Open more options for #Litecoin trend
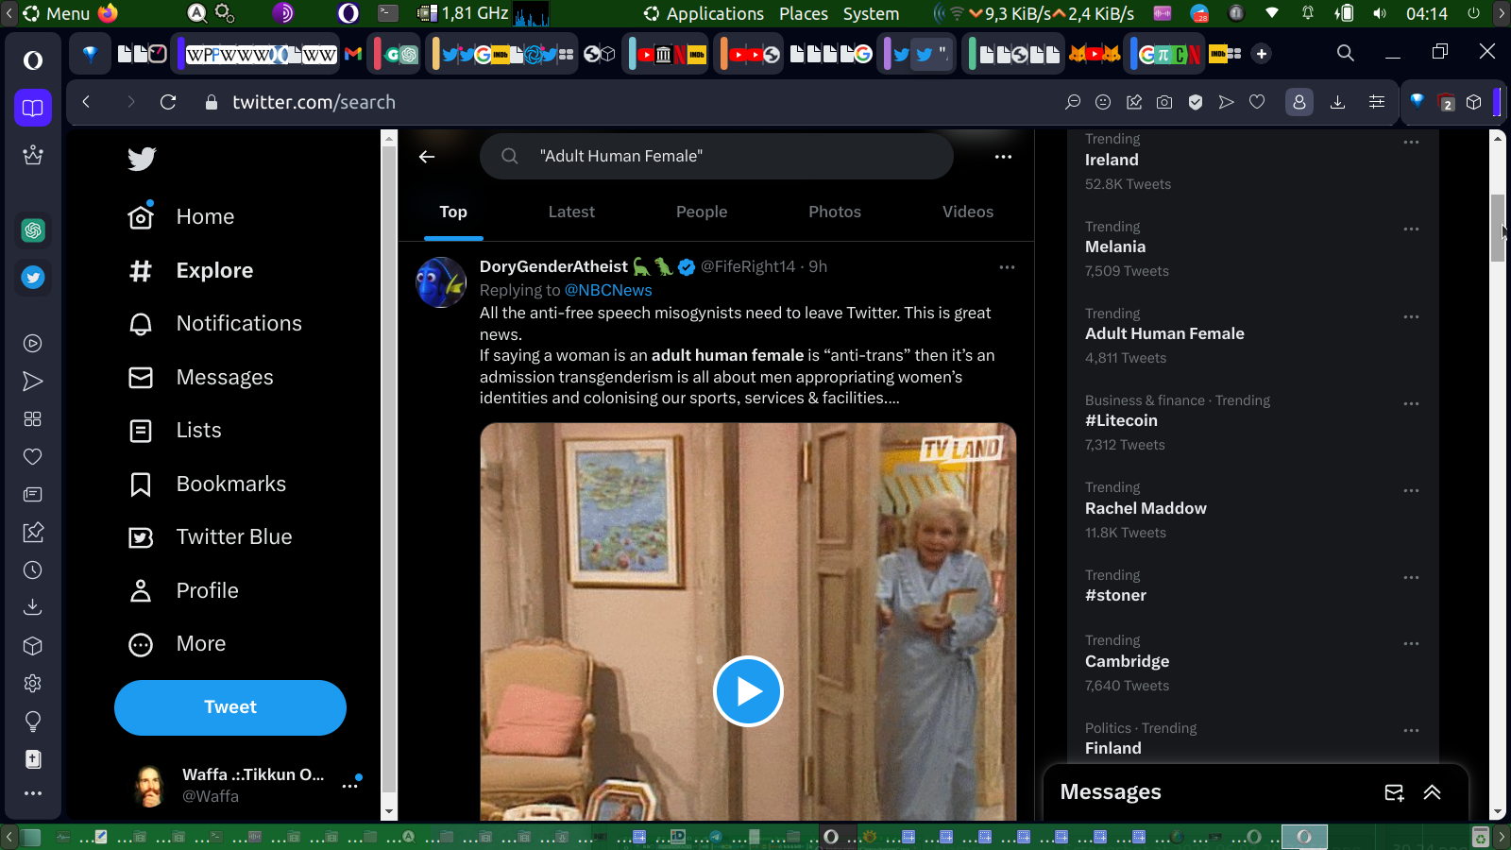Viewport: 1511px width, 850px height. pos(1411,404)
